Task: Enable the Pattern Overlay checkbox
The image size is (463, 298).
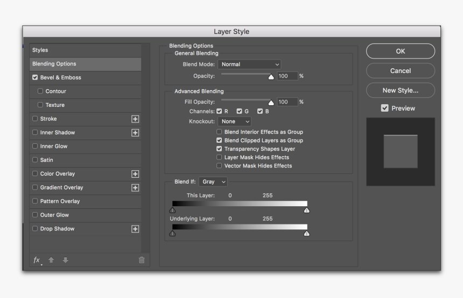Action: 35,201
